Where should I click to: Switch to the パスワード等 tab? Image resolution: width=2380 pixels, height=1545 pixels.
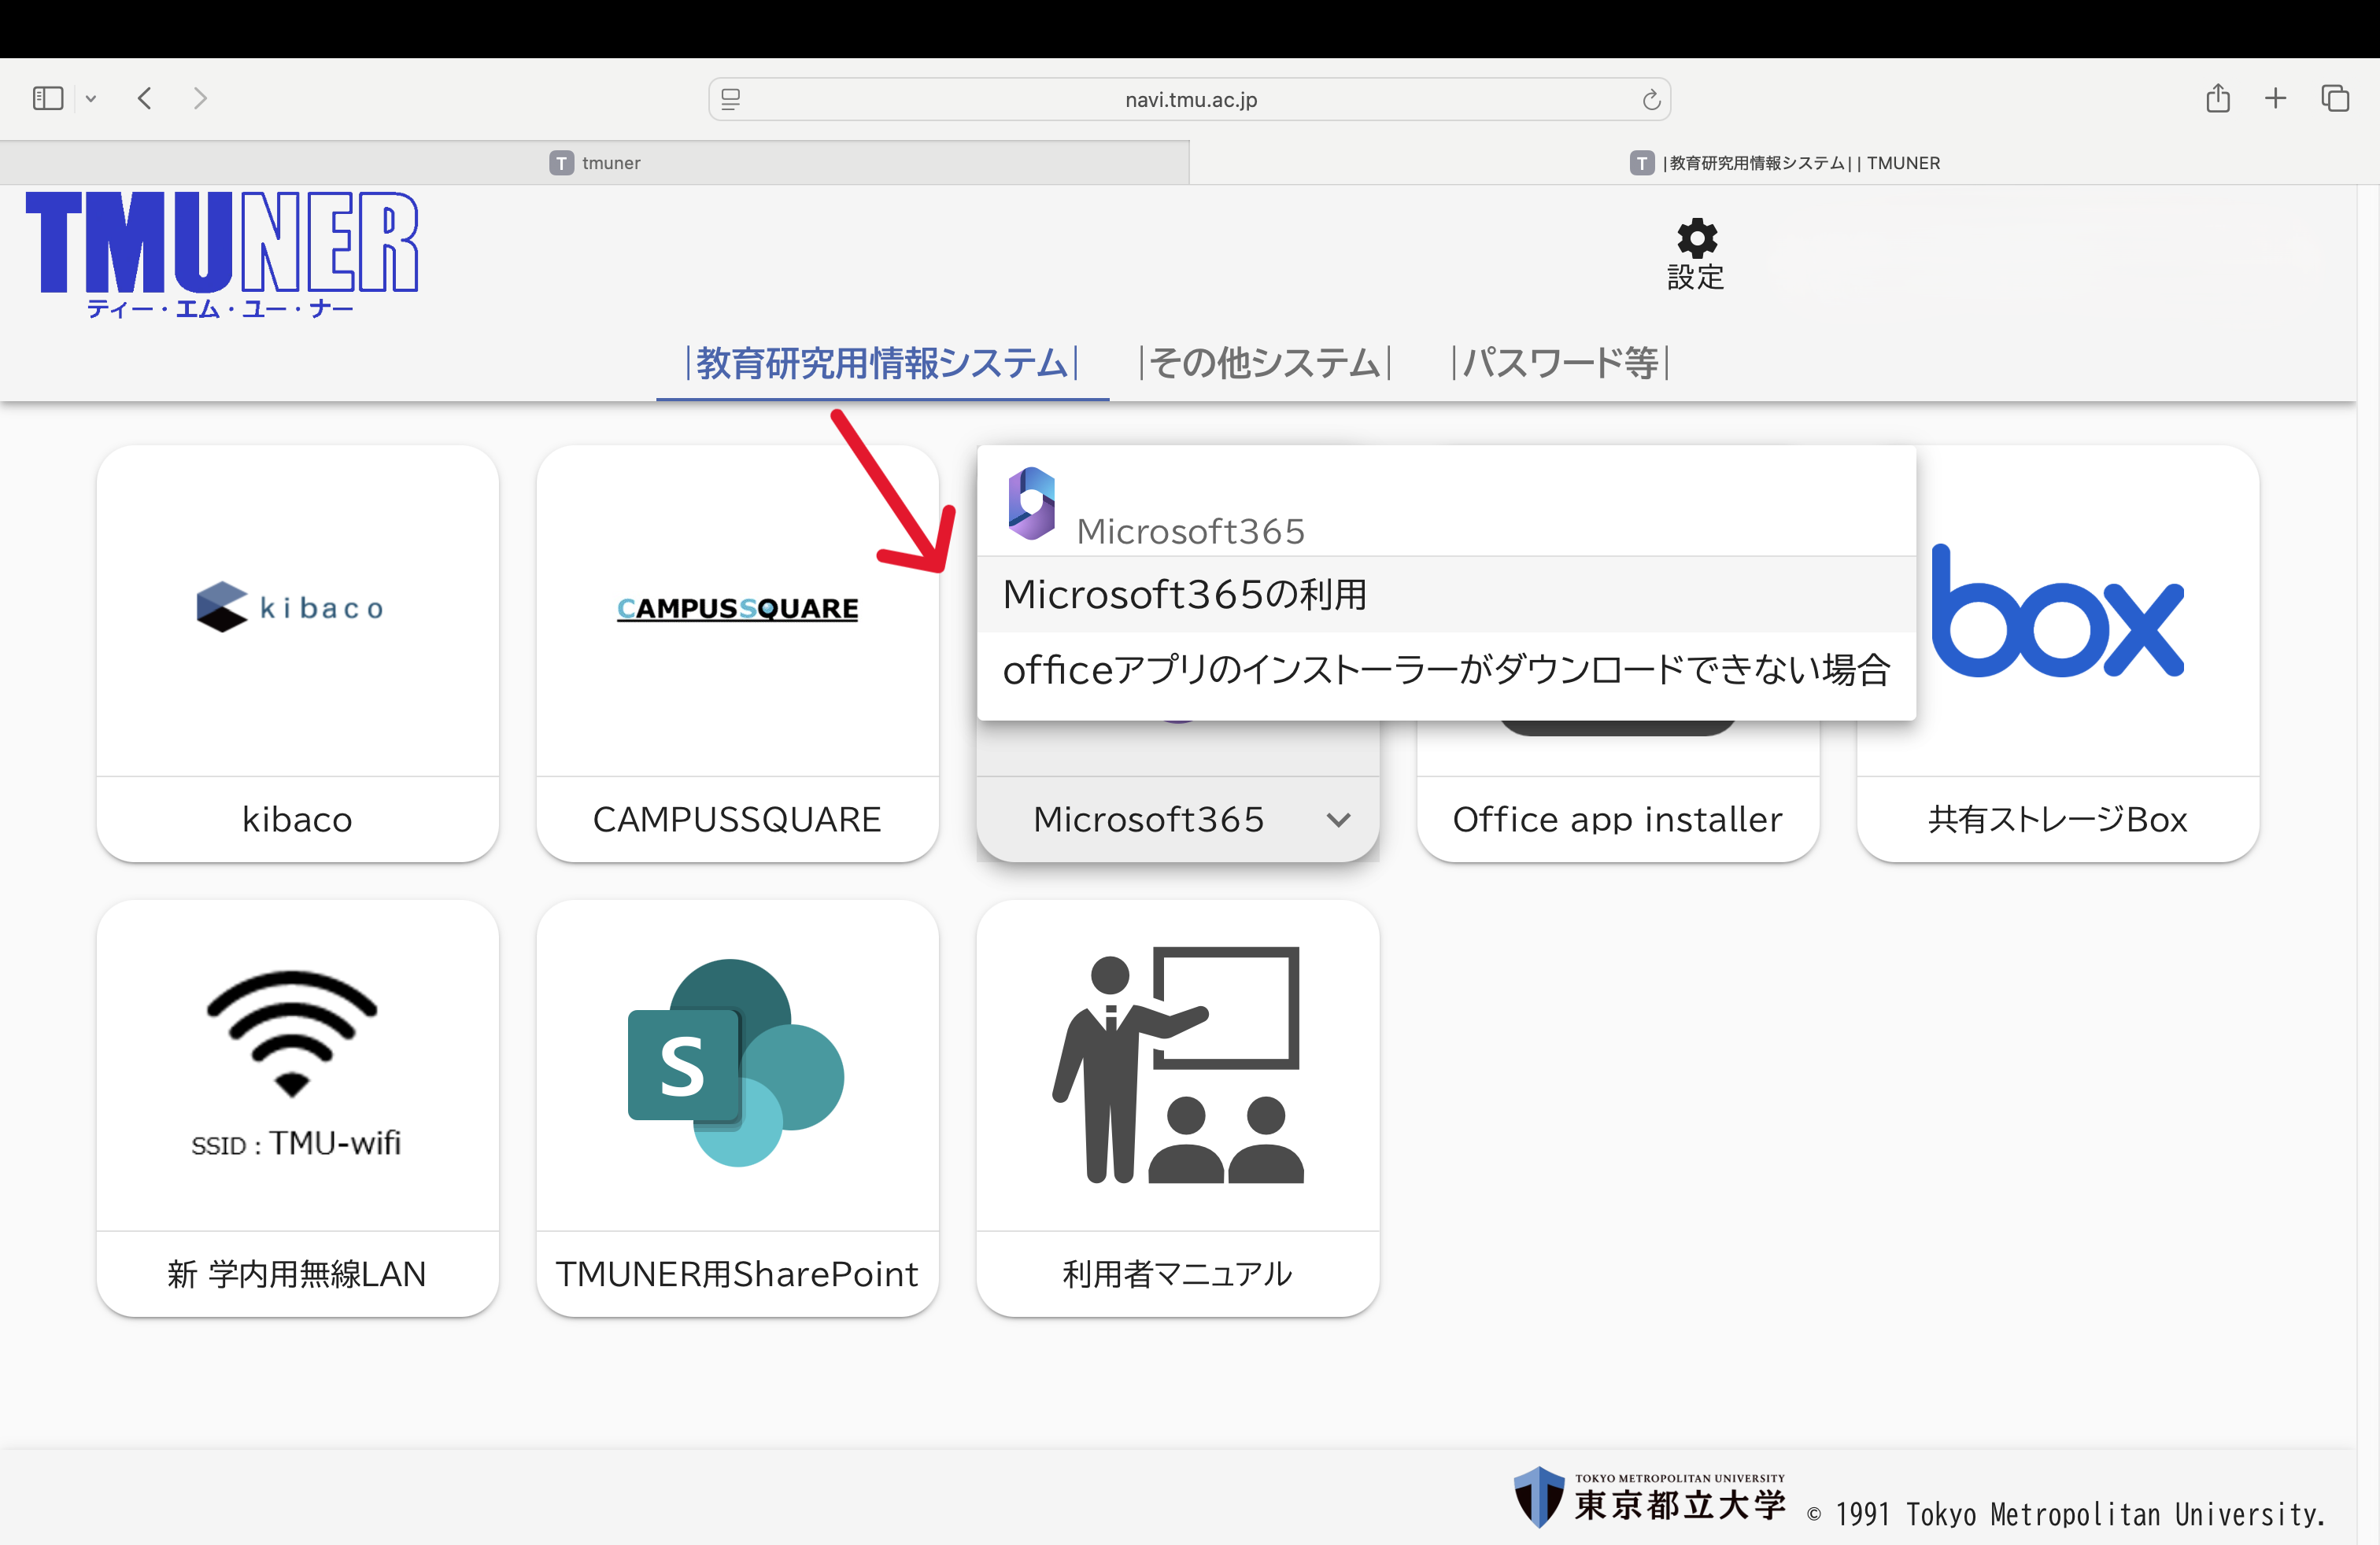pyautogui.click(x=1560, y=363)
